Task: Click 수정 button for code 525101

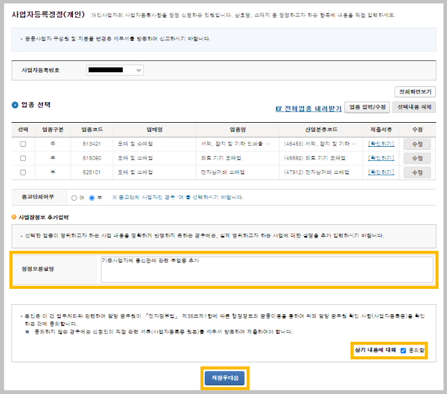Action: (417, 173)
